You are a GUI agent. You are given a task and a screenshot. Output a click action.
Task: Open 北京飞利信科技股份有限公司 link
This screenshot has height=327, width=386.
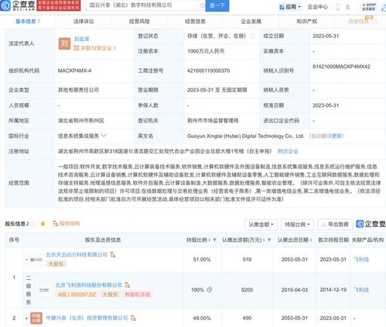89,285
